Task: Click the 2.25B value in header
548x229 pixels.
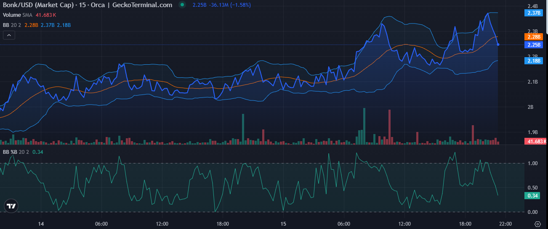Action: tap(200, 5)
